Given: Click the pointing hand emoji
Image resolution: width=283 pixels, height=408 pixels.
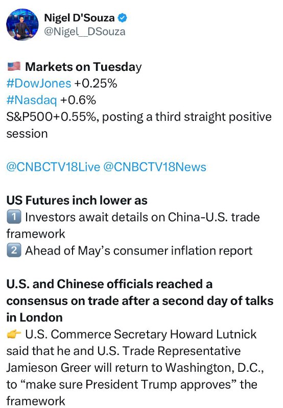Looking at the screenshot, I should tap(14, 334).
